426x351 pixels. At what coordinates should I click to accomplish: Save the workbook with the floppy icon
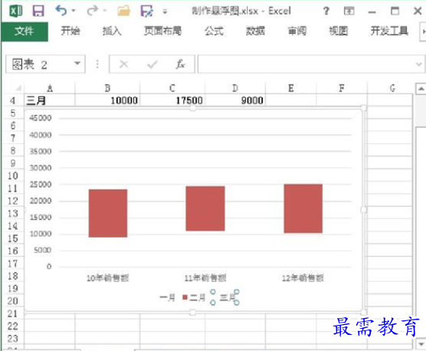[x=38, y=11]
